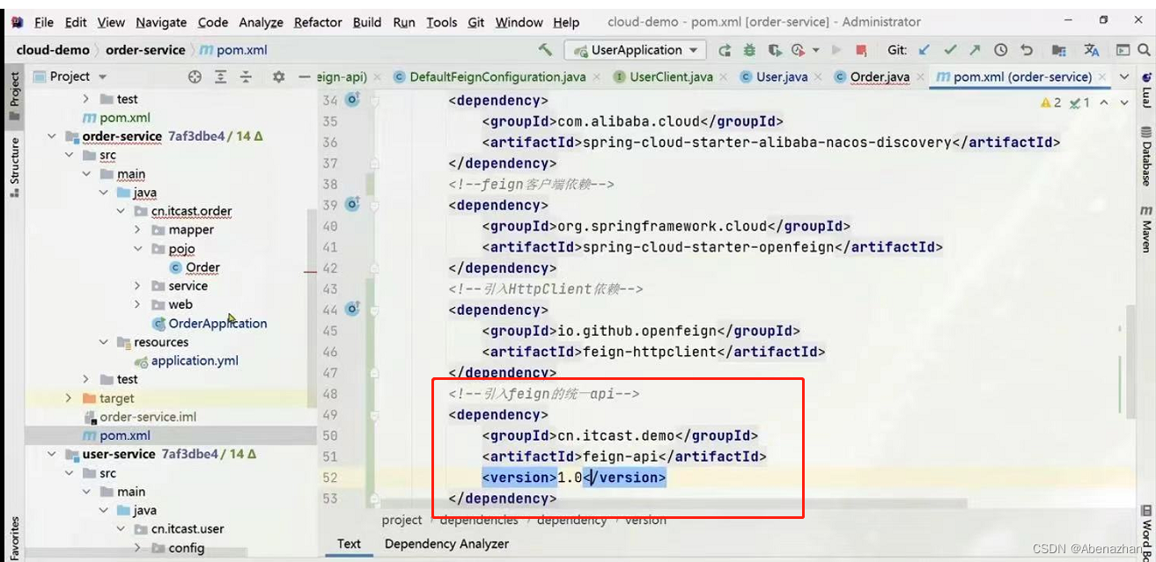1156x562 pixels.
Task: Click the Collapse All icon in Project panel
Action: [x=247, y=77]
